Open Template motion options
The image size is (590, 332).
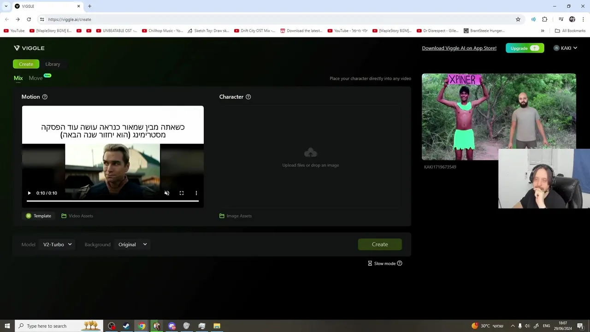39,216
